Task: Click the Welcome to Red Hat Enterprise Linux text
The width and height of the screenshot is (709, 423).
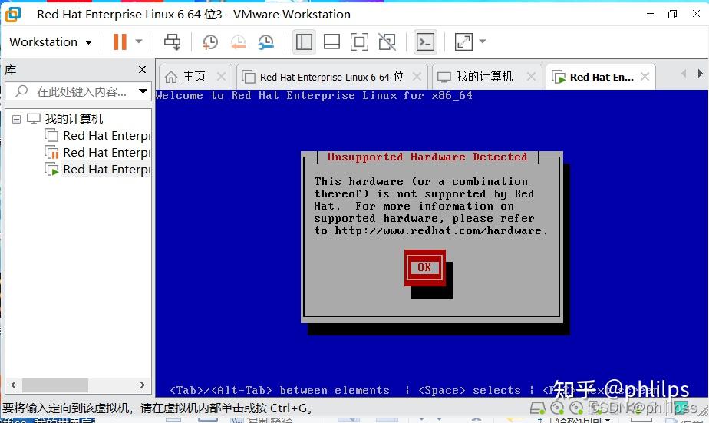Action: (x=314, y=96)
